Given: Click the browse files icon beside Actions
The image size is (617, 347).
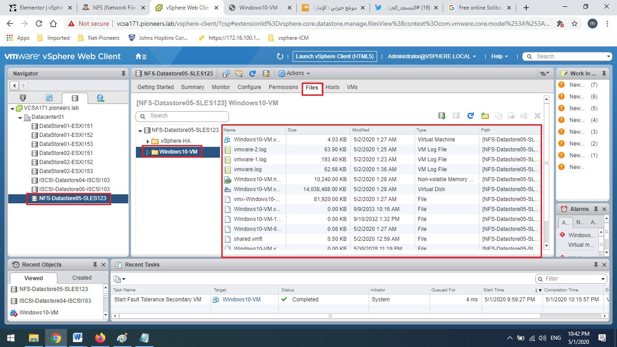Looking at the screenshot, I should 239,73.
